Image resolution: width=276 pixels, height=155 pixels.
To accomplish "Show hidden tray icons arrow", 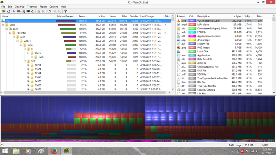I will (233, 151).
